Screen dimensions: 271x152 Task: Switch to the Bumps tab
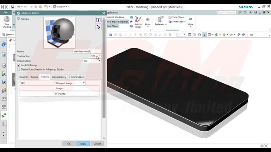pyautogui.click(x=34, y=77)
